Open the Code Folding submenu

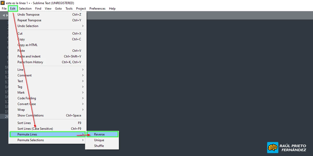[x=27, y=98]
